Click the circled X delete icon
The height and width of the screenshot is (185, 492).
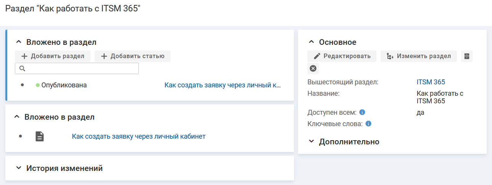point(313,68)
